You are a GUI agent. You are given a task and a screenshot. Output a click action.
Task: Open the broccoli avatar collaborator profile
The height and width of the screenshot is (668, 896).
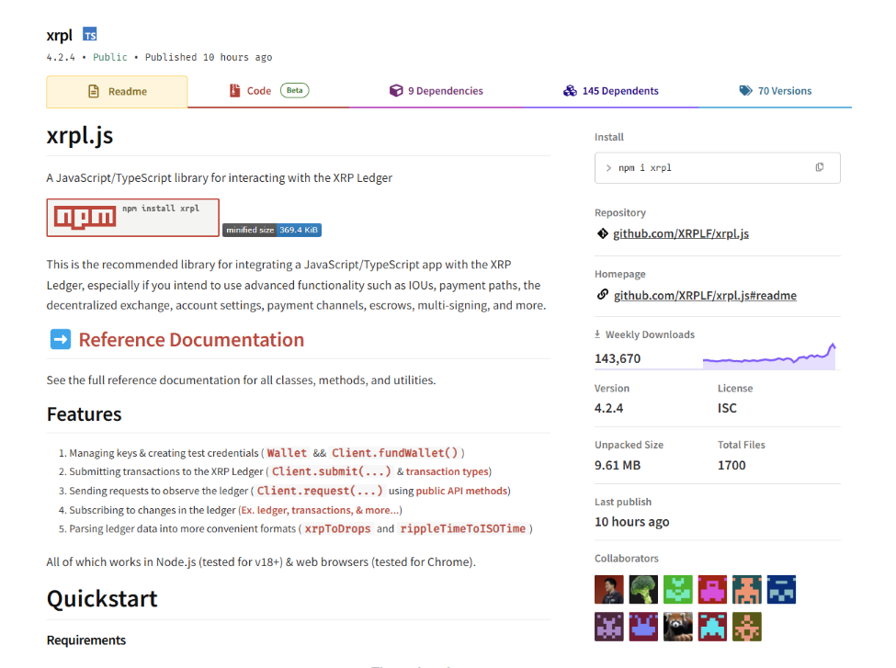tap(643, 589)
